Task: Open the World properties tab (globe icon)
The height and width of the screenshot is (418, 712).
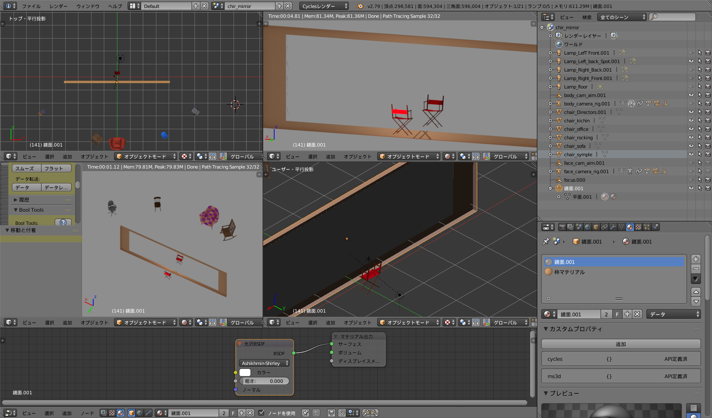Action: click(x=587, y=227)
